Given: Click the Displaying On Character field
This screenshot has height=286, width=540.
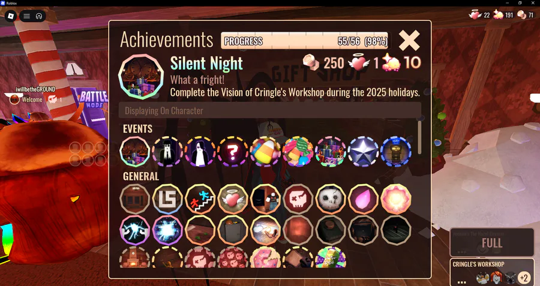Looking at the screenshot, I should pos(269,110).
